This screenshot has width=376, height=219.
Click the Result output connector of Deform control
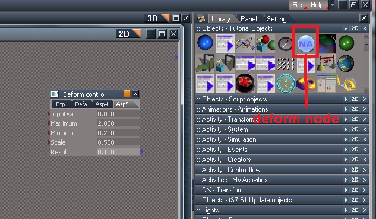(141, 152)
